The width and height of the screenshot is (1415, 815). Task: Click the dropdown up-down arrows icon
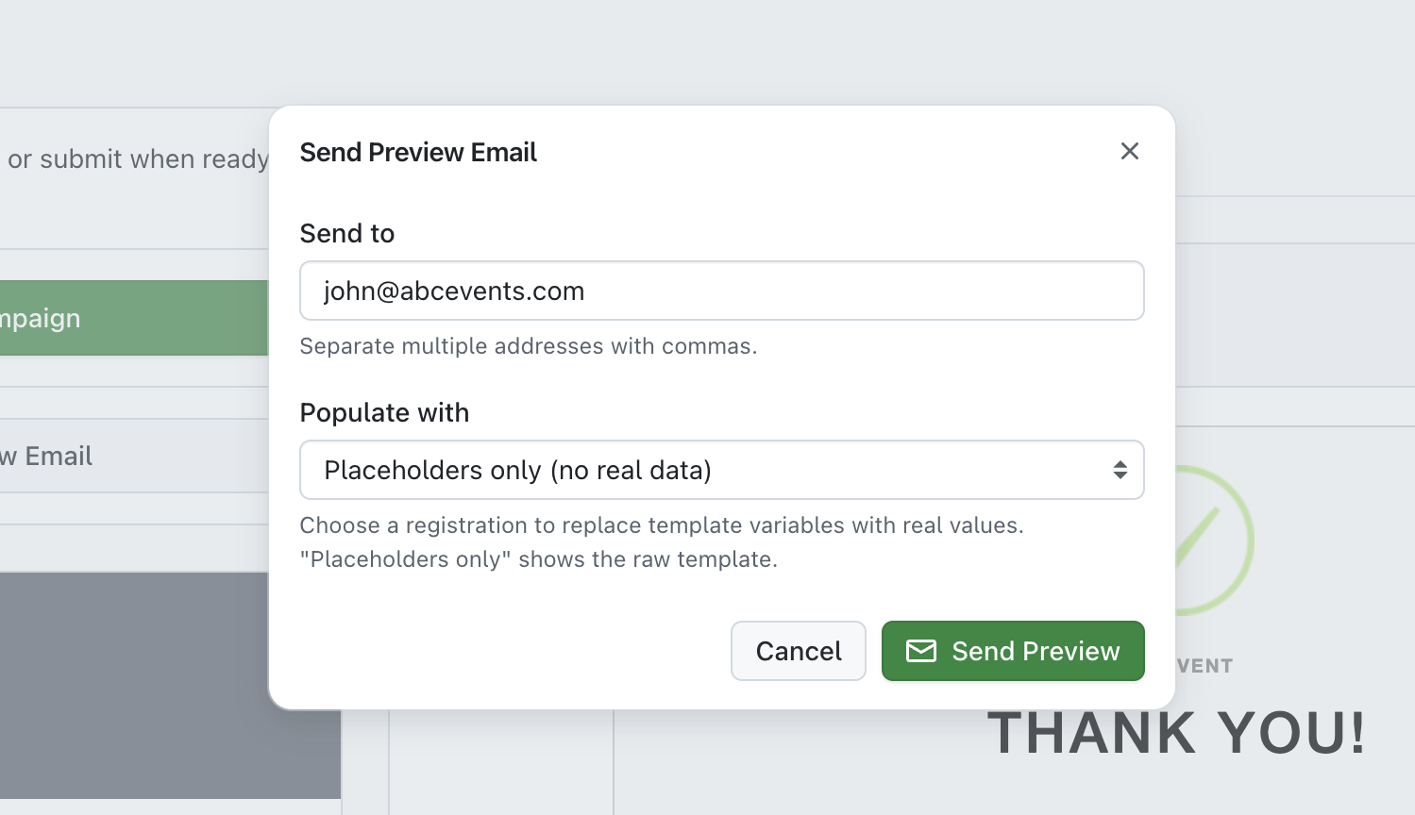pyautogui.click(x=1120, y=470)
